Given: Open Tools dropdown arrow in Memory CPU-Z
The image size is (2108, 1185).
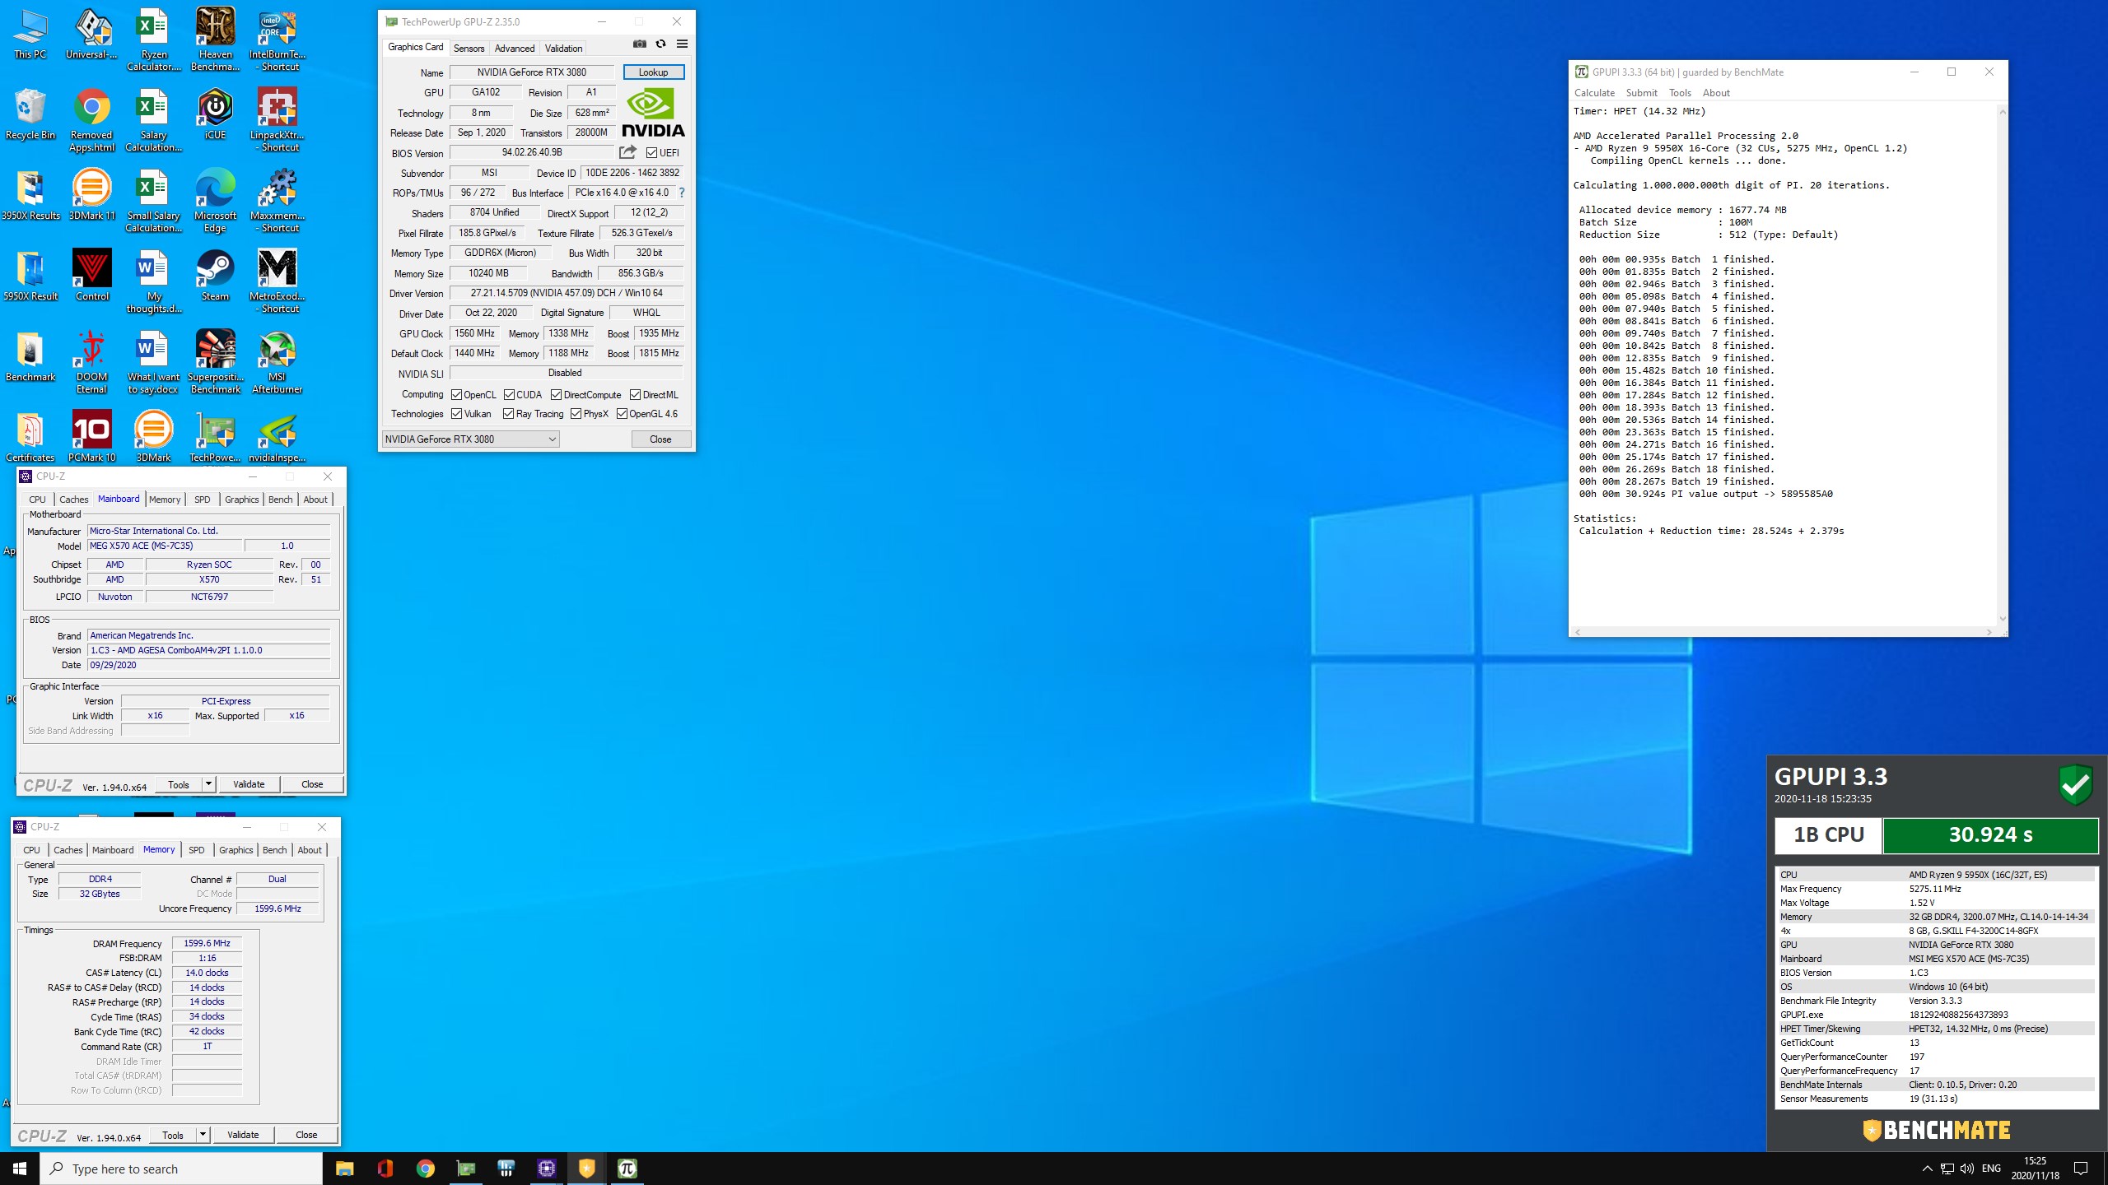Looking at the screenshot, I should 203,1135.
